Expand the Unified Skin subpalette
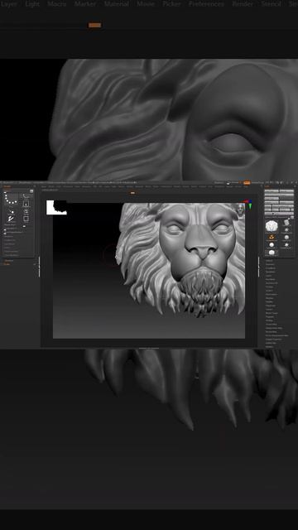Image resolution: width=298 pixels, height=530 pixels. (x=271, y=343)
